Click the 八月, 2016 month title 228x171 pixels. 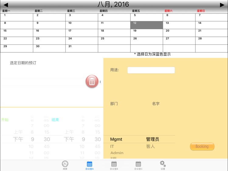point(113,4)
